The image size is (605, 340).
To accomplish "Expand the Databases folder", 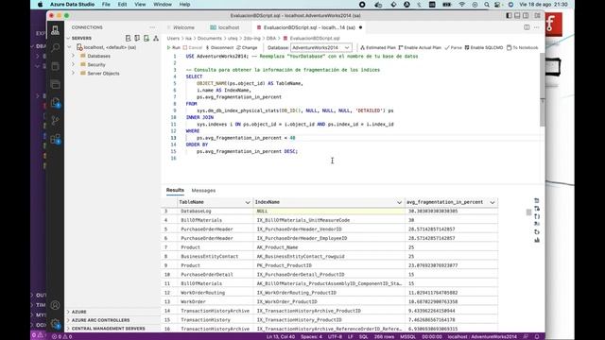I will click(73, 56).
